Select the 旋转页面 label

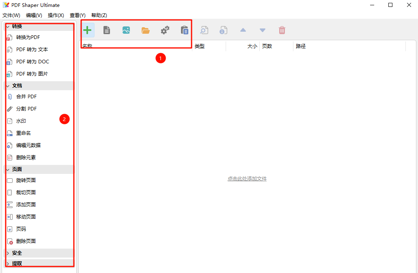pos(26,180)
